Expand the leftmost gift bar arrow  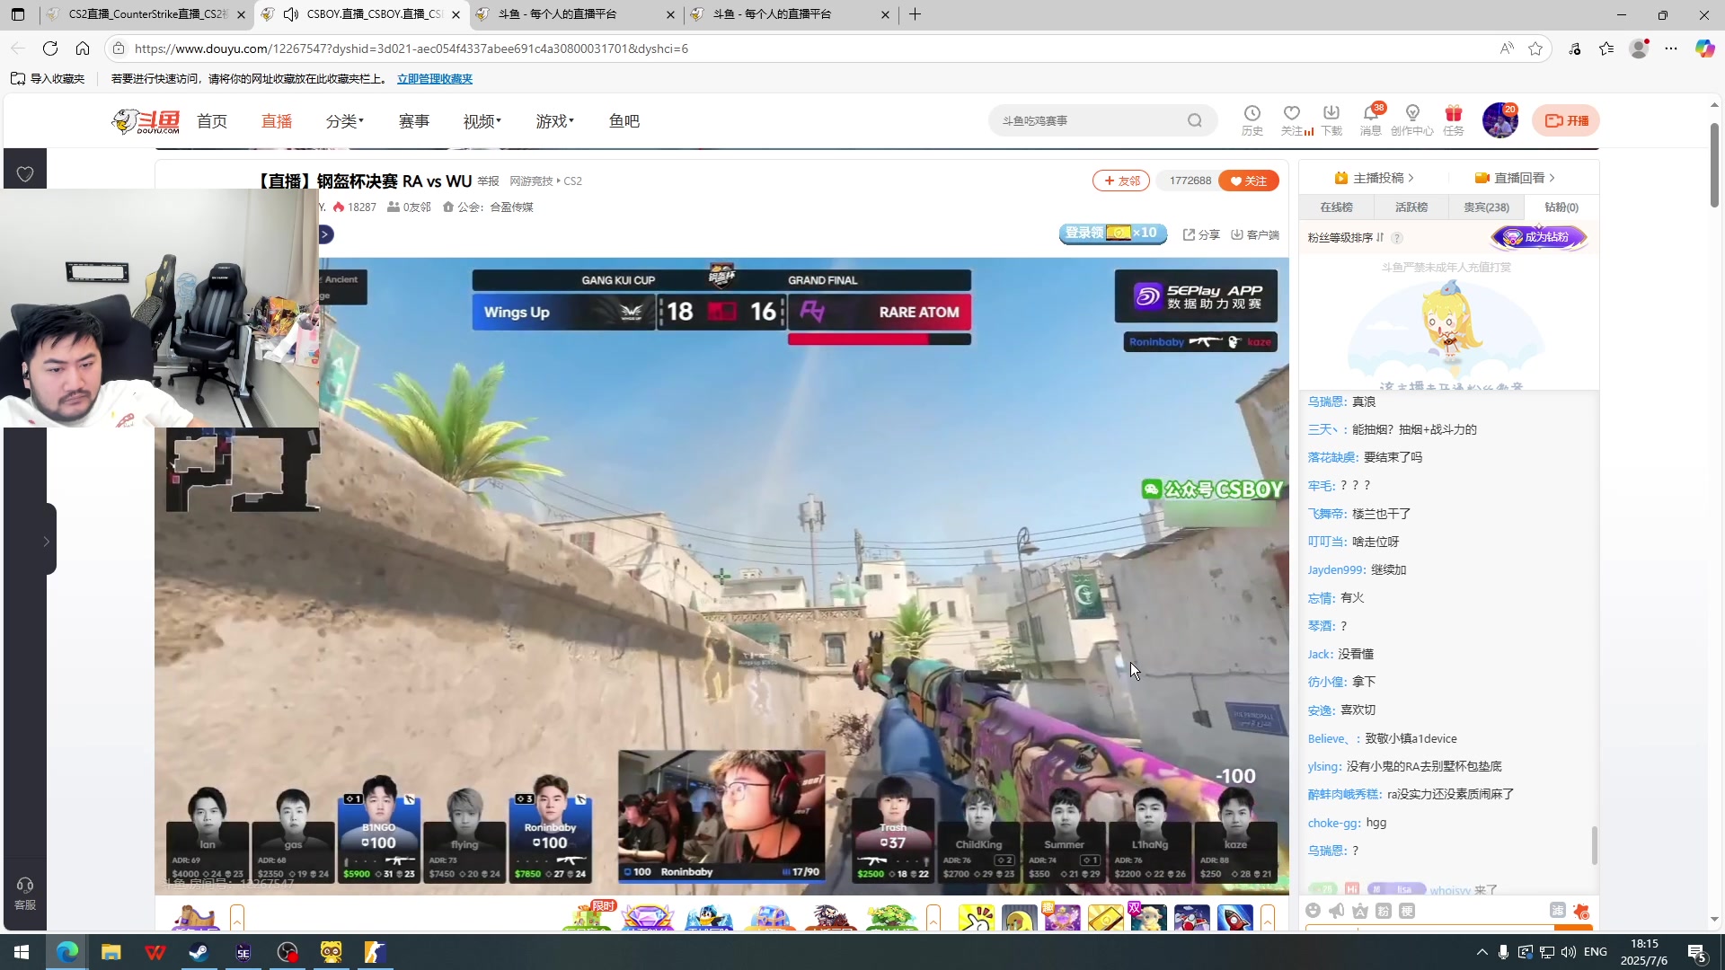point(237,918)
